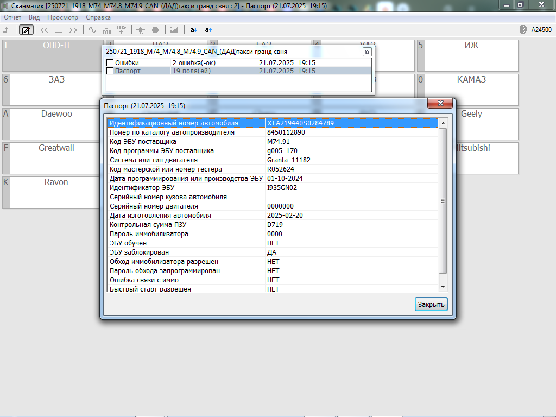The width and height of the screenshot is (556, 417).
Task: Select the Geely brand tile
Action: coord(486,124)
